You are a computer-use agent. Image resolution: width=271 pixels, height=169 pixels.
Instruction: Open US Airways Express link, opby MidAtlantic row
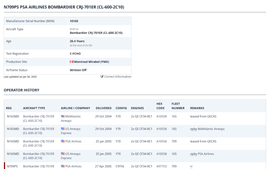point(71,131)
